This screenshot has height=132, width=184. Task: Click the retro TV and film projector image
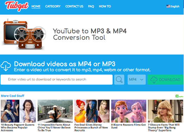(24, 34)
